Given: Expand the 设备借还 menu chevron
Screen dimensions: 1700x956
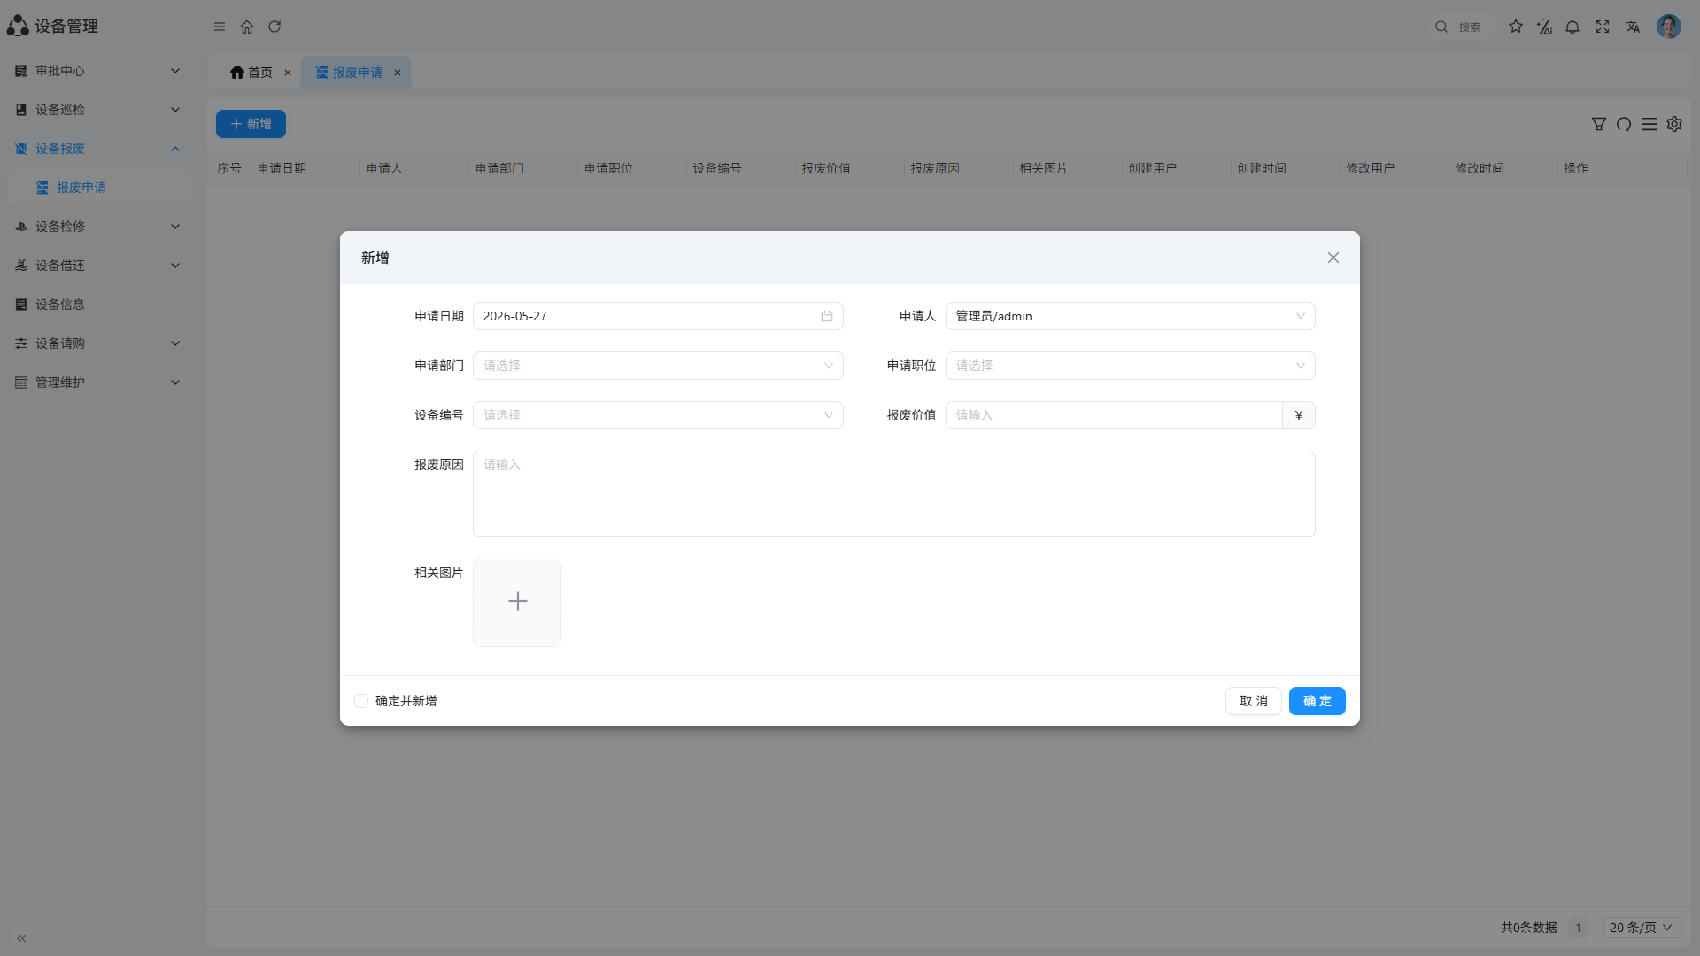Looking at the screenshot, I should click(x=175, y=266).
